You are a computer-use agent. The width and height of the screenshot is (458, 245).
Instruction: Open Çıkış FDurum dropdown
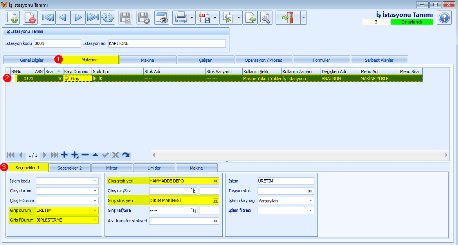[95, 201]
